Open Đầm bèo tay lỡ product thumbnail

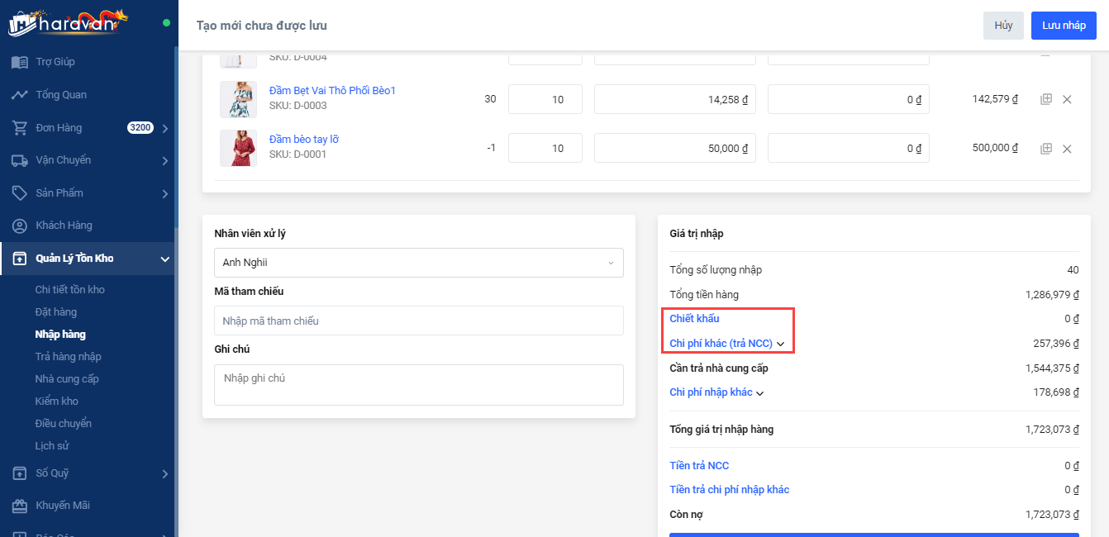pyautogui.click(x=238, y=149)
